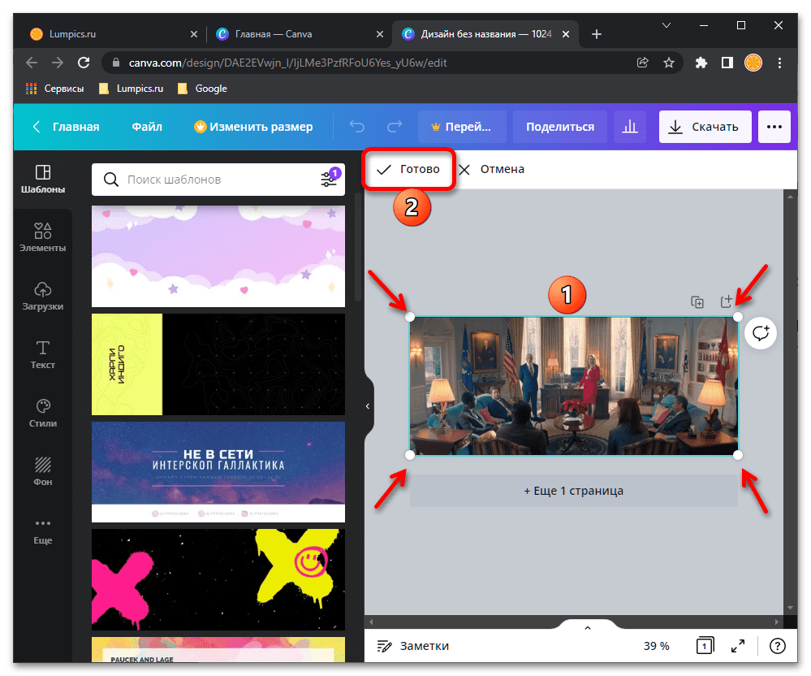Image resolution: width=811 pixels, height=676 pixels.
Task: Expand the page thumbnails strip chevron
Action: point(587,628)
